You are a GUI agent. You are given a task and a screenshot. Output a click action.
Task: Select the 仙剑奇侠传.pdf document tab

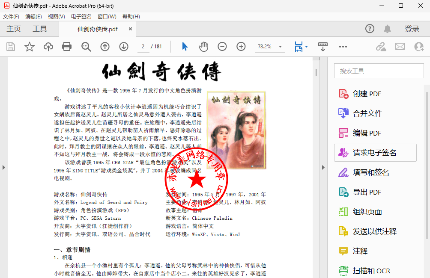coord(97,29)
